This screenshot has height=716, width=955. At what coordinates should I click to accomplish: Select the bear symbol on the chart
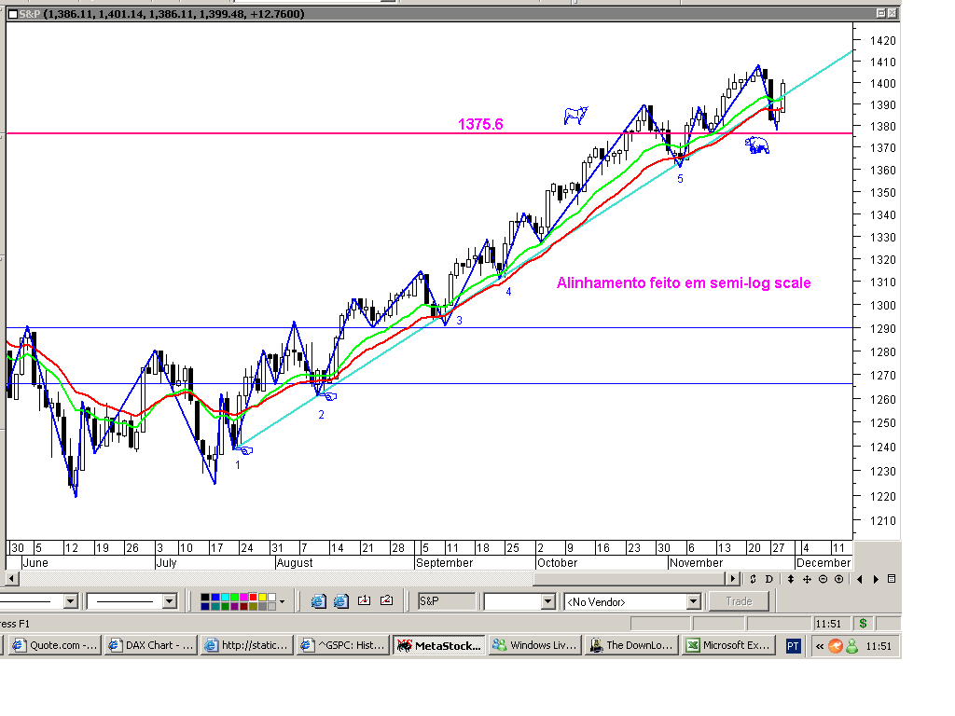pyautogui.click(x=757, y=145)
